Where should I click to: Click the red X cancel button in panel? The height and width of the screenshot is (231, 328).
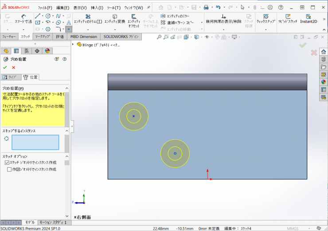pos(13,67)
